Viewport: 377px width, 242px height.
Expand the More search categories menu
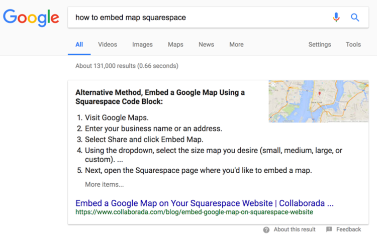236,44
